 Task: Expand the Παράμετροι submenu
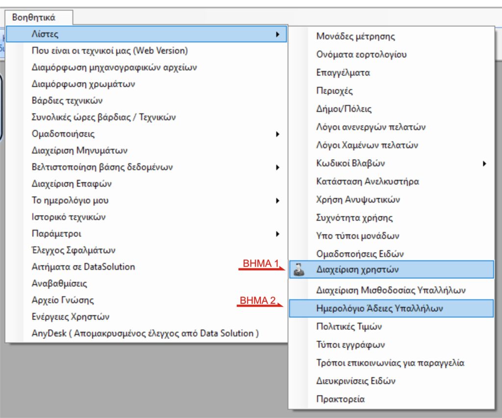(277, 234)
